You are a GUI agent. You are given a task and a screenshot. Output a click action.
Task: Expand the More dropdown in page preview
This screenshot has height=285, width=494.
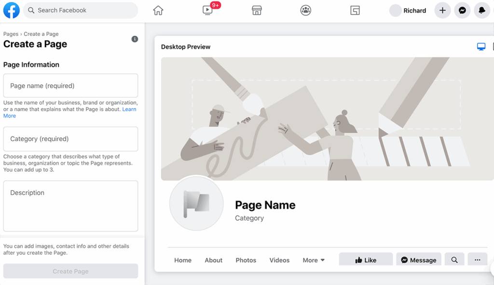[x=314, y=260]
